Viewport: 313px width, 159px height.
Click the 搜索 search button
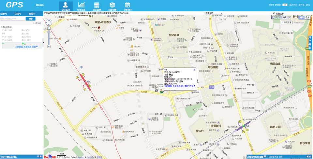pyautogui.click(x=30, y=19)
